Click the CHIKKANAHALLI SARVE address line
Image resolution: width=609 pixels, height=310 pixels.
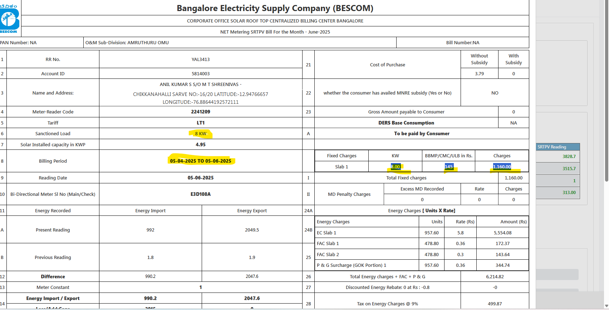coord(201,95)
